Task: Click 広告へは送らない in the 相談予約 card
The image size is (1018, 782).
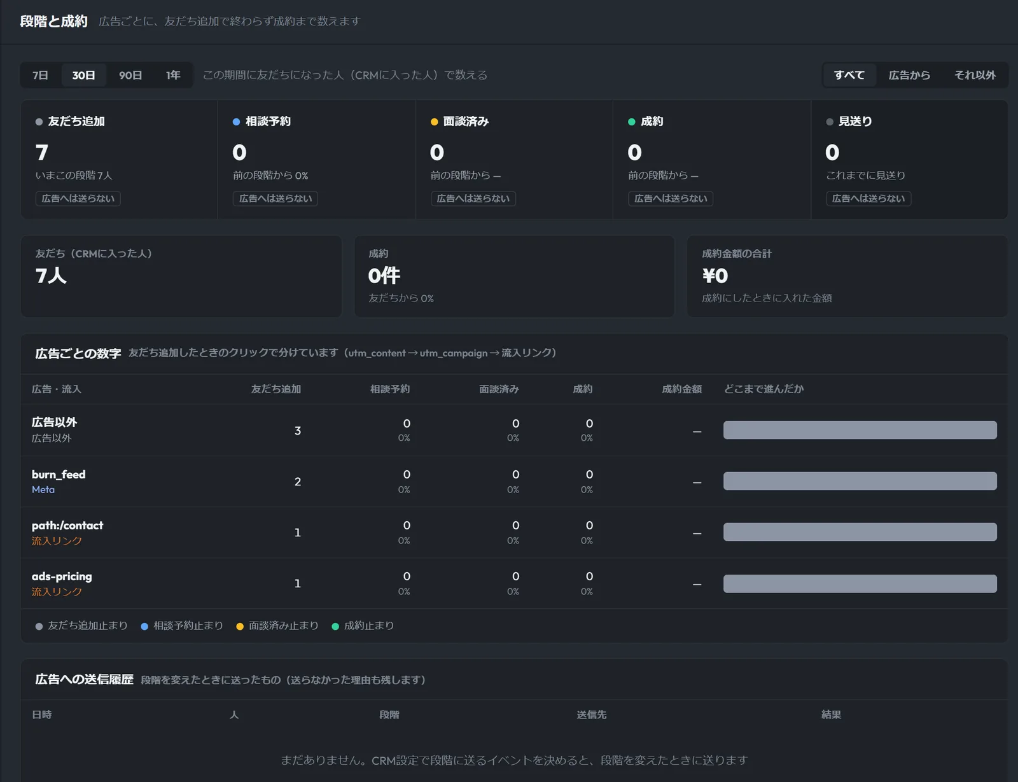Action: coord(275,199)
